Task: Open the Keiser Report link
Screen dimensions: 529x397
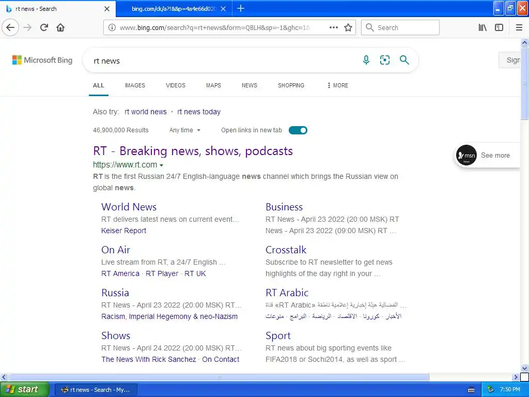Action: point(124,231)
